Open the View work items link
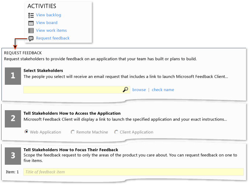This screenshot has height=185, width=249. (51, 31)
